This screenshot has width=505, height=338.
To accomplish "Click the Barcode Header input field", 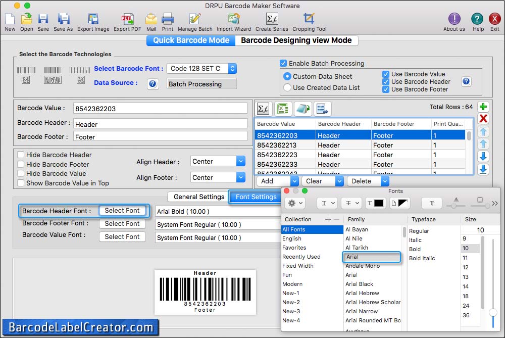I will click(160, 124).
